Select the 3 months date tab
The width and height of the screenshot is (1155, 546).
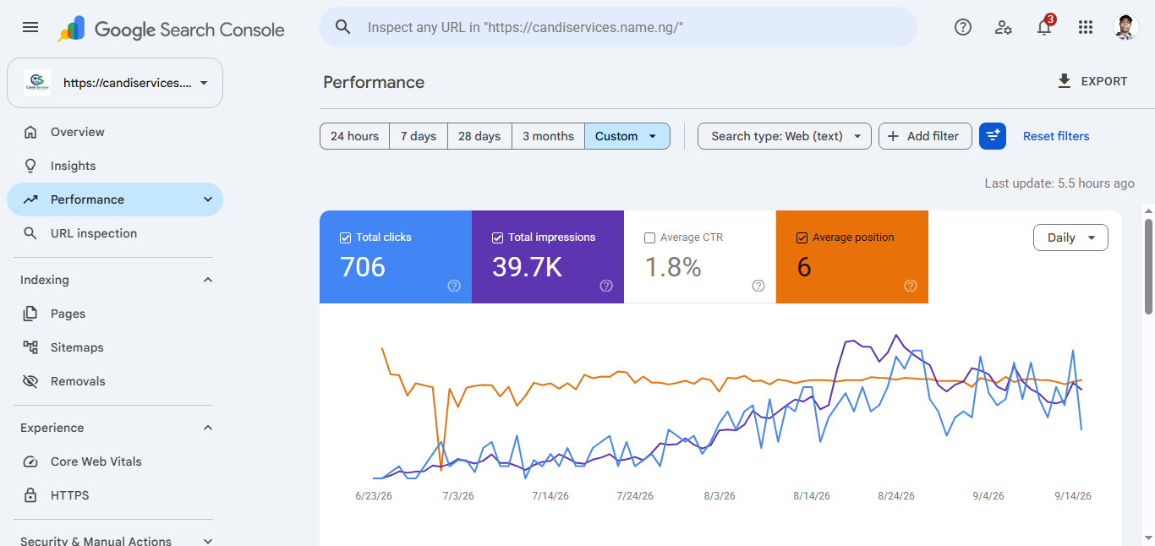coord(548,136)
